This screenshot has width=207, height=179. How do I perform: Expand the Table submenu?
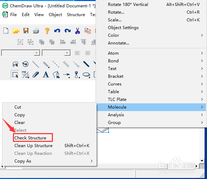pyautogui.click(x=156, y=92)
